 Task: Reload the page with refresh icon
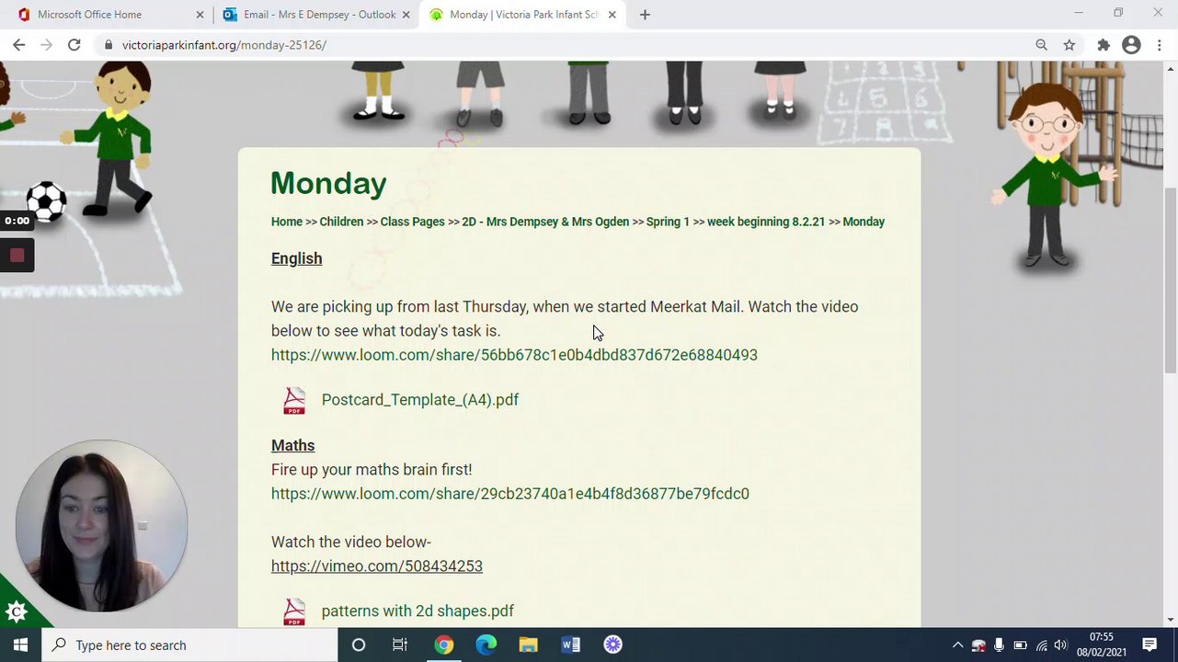pos(74,45)
